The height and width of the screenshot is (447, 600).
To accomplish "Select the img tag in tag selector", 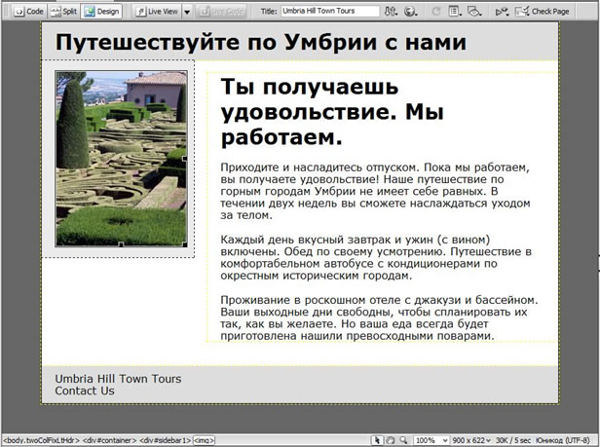I will (x=204, y=440).
